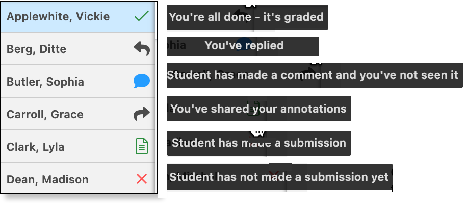
Task: Click the green checkmark beside Applewhite, Vickie
Action: click(x=142, y=16)
